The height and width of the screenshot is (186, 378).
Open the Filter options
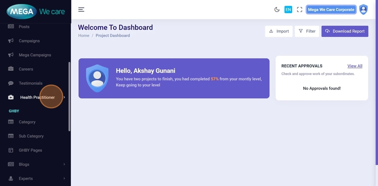click(x=307, y=31)
